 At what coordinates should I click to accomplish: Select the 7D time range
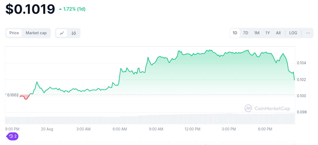pos(246,33)
